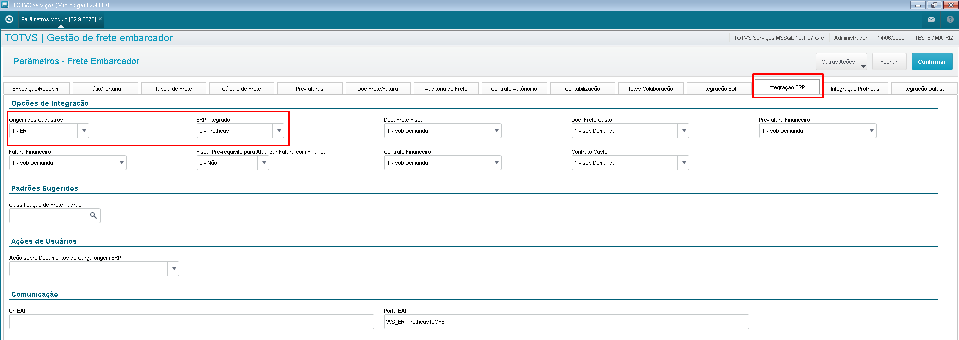Open the Contrato Financeiro dropdown
This screenshot has height=340, width=959.
pos(496,163)
